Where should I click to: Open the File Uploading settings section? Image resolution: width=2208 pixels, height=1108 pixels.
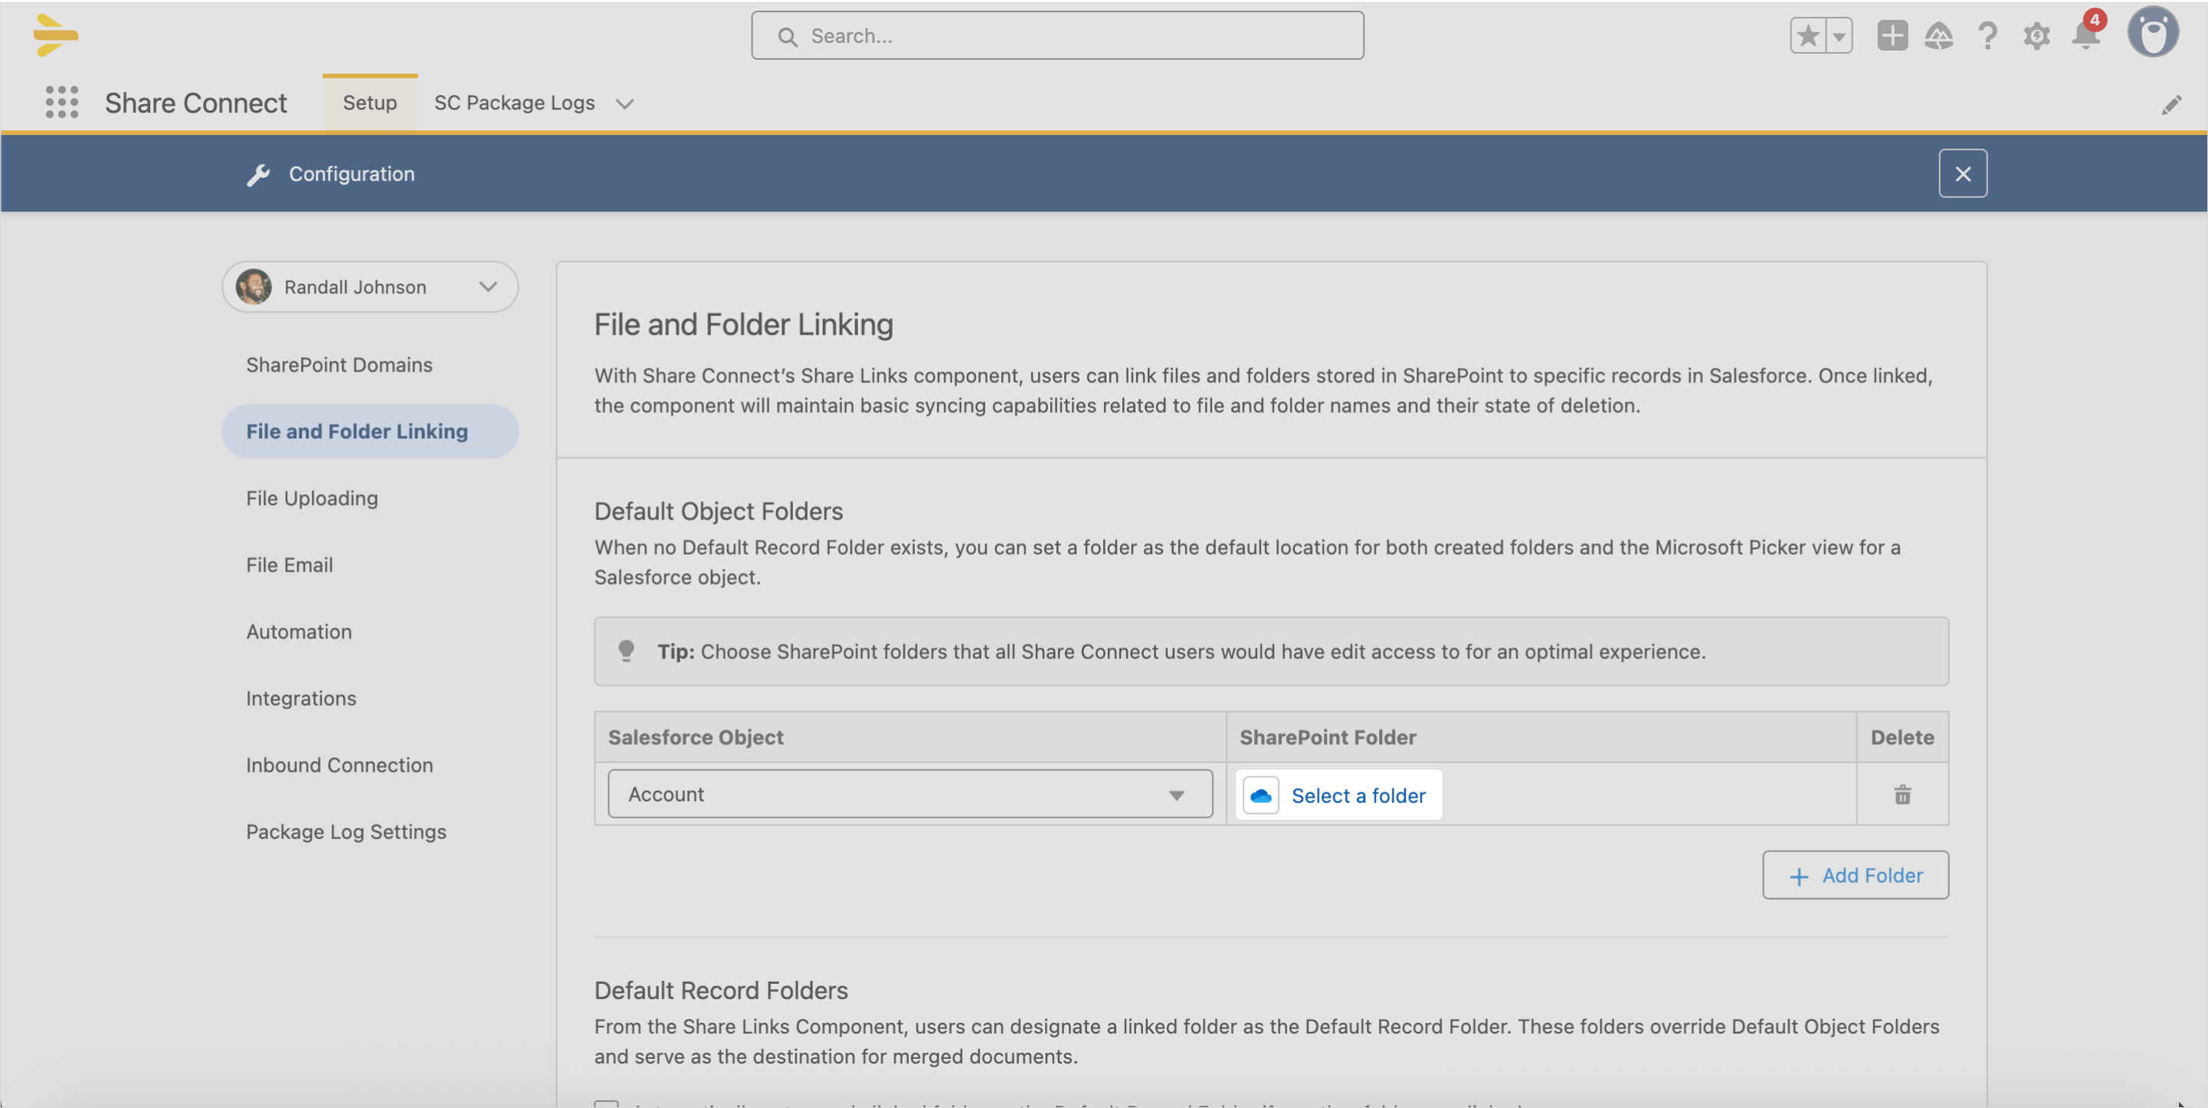[312, 498]
